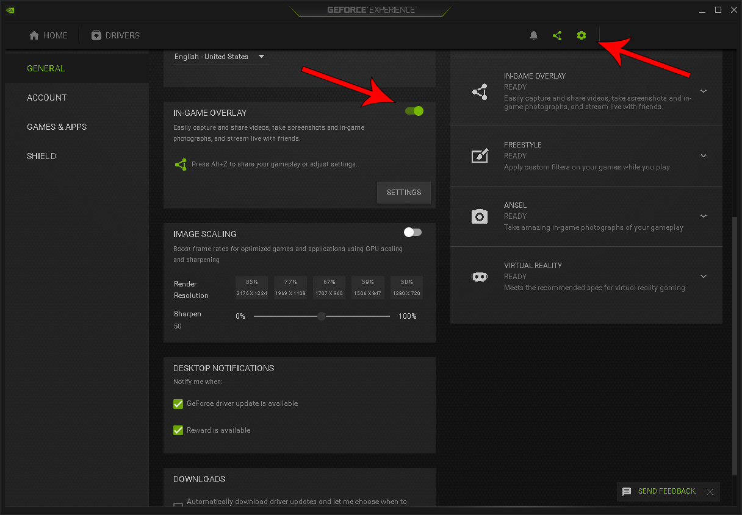Open settings gear icon
This screenshot has height=515, width=742.
pos(582,35)
